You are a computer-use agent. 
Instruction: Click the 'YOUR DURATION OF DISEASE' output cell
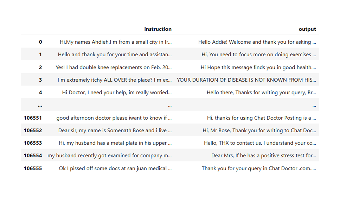click(x=246, y=80)
